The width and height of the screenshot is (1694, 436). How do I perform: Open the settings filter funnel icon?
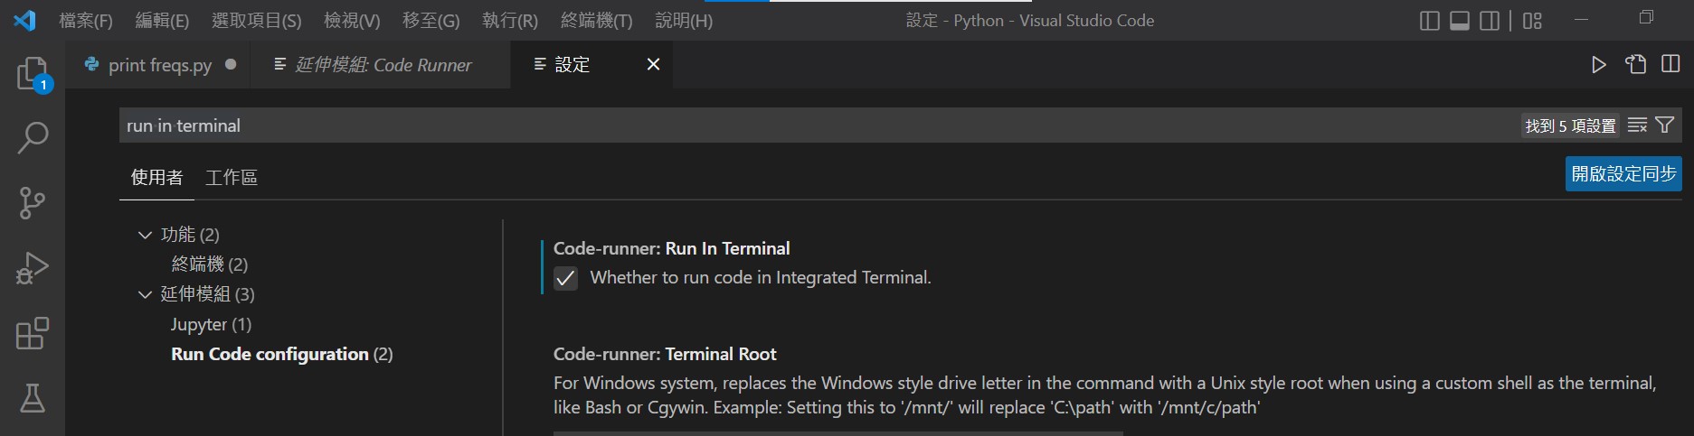point(1664,125)
